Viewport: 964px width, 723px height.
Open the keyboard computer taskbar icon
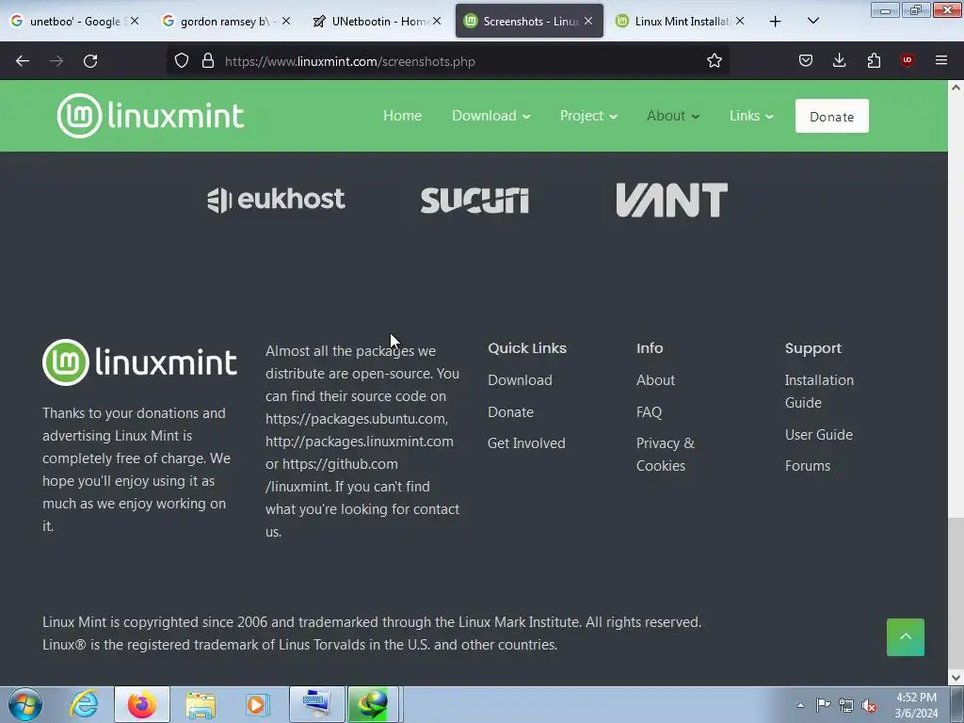tap(316, 704)
